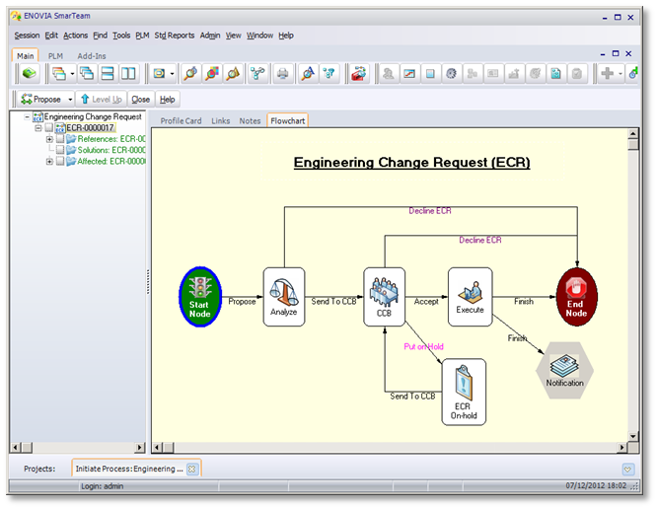Click the Notification hexagon node
Screen dimensions: 657x509
[564, 368]
